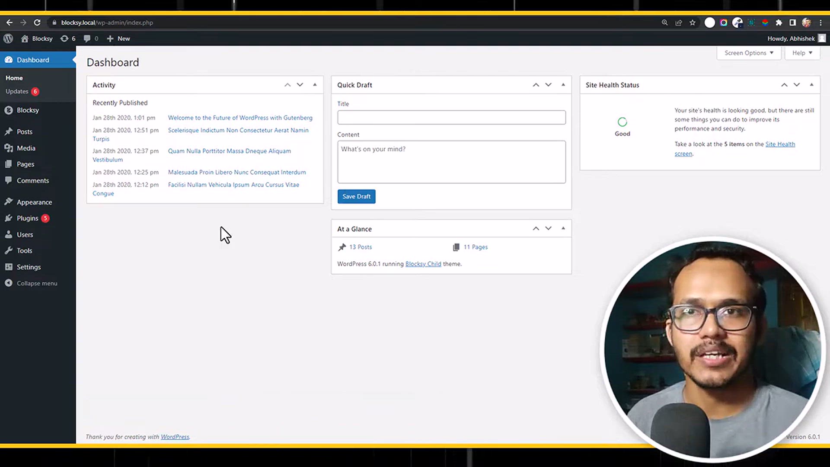Open Facilisi Nullam Vehicula Ipsum post link

pyautogui.click(x=233, y=185)
